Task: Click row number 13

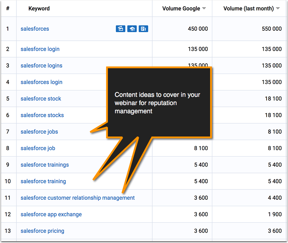Action: [x=8, y=231]
